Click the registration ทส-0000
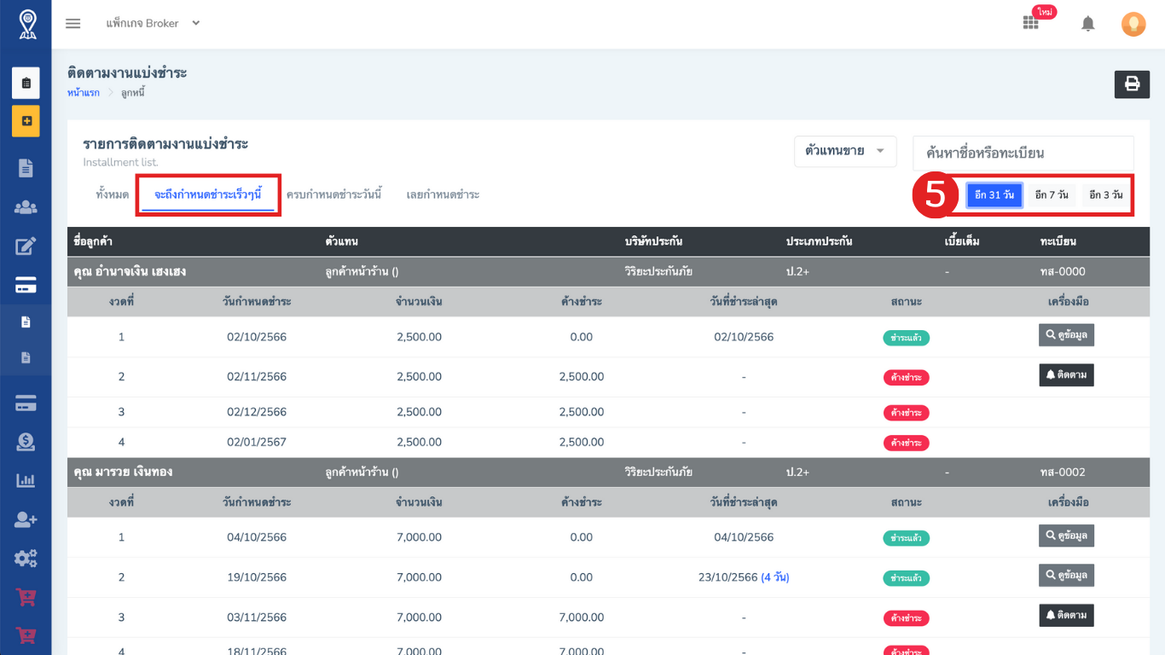This screenshot has height=655, width=1165. click(1063, 272)
